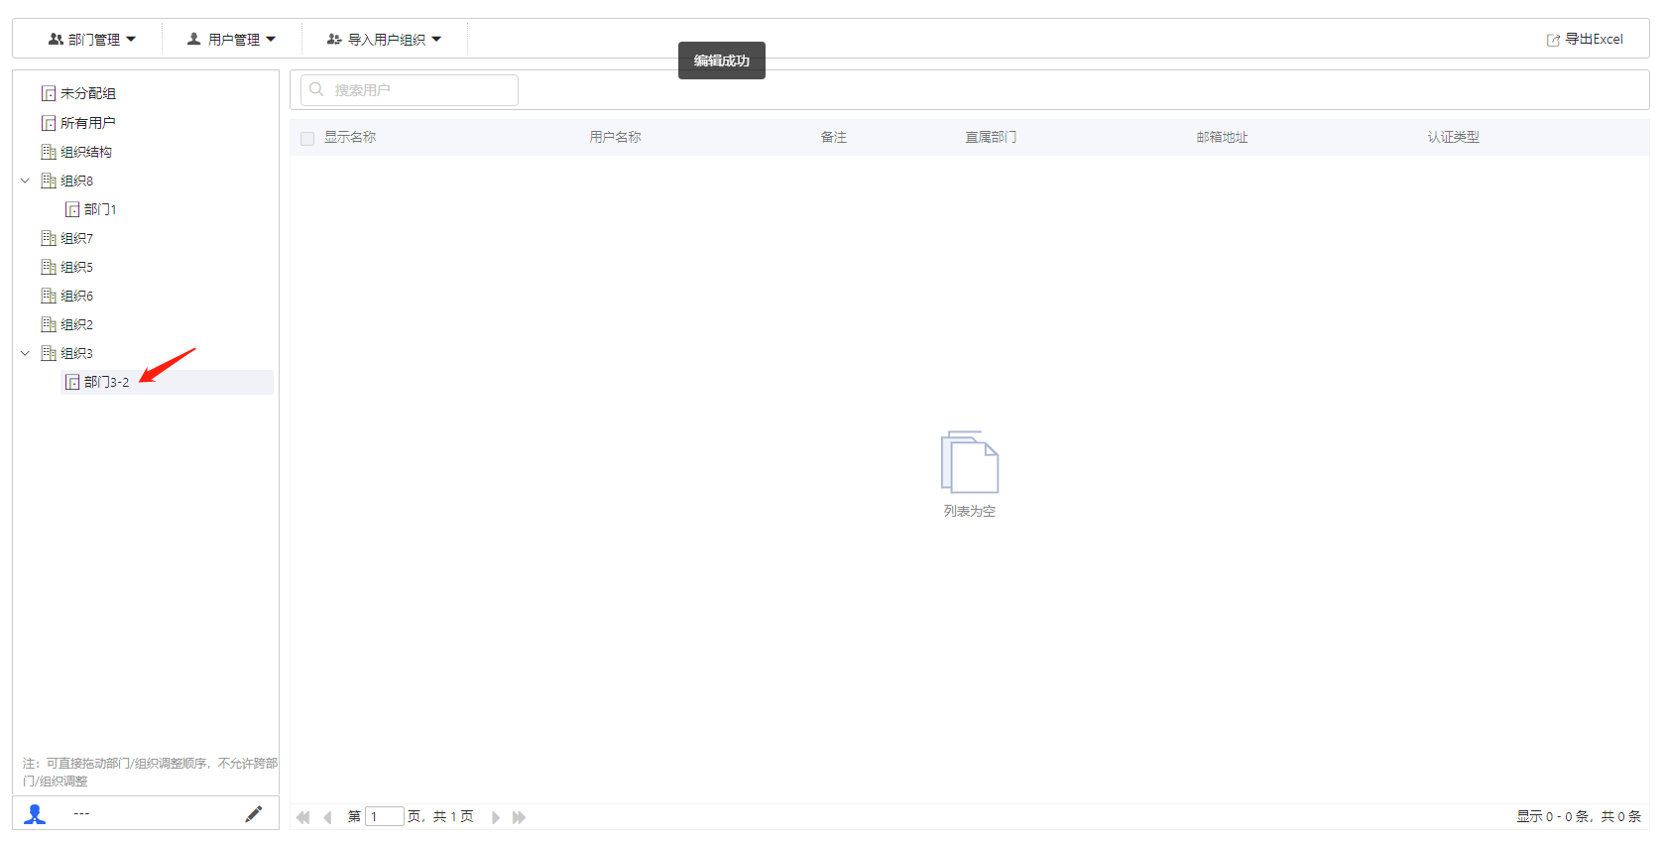This screenshot has width=1665, height=844.
Task: Click the 编辑成功 toast notification
Action: pos(722,60)
